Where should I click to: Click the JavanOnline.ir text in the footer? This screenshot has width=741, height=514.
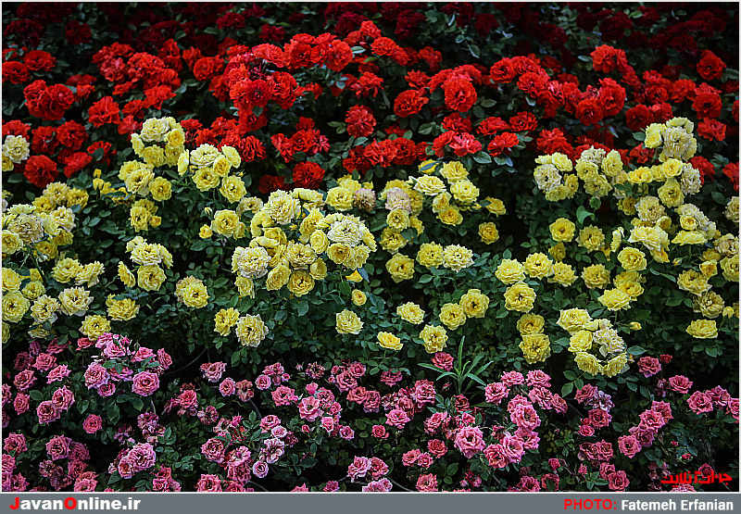pyautogui.click(x=75, y=504)
